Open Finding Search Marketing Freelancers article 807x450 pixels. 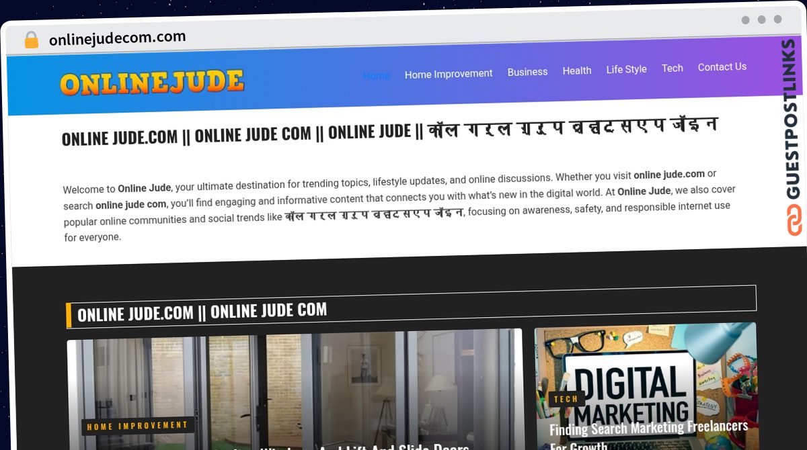click(649, 435)
